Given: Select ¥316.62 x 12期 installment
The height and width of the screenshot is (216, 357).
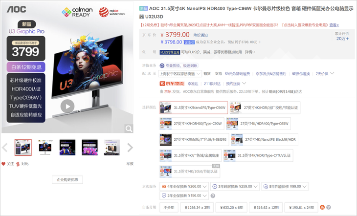Looking at the screenshot, I should 266,207.
